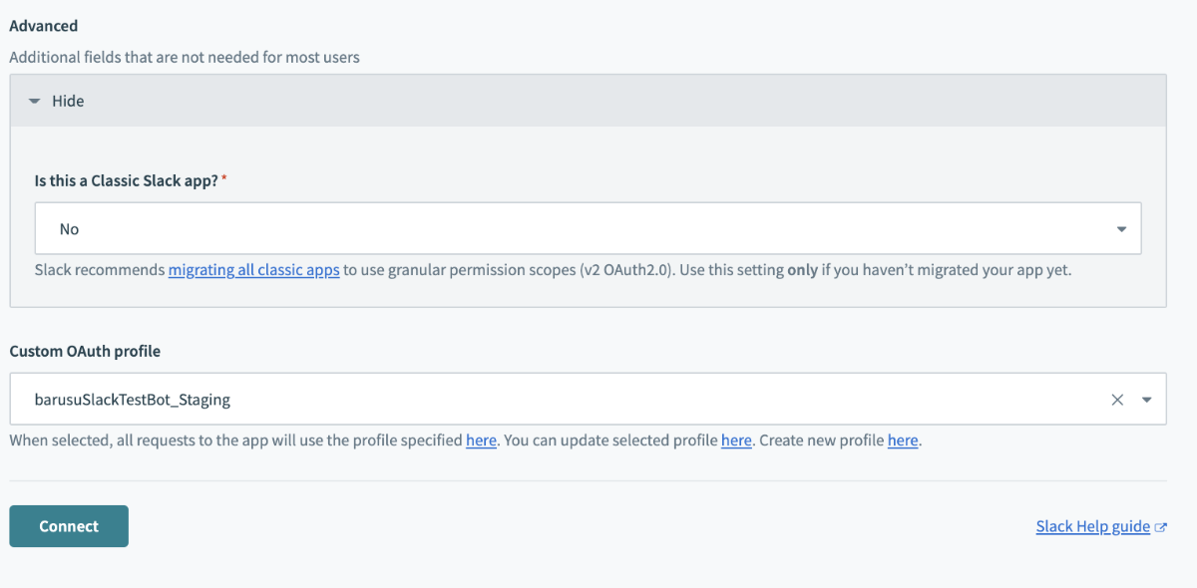
Task: Click the 'Additional fields that are not needed' description
Action: pyautogui.click(x=185, y=57)
